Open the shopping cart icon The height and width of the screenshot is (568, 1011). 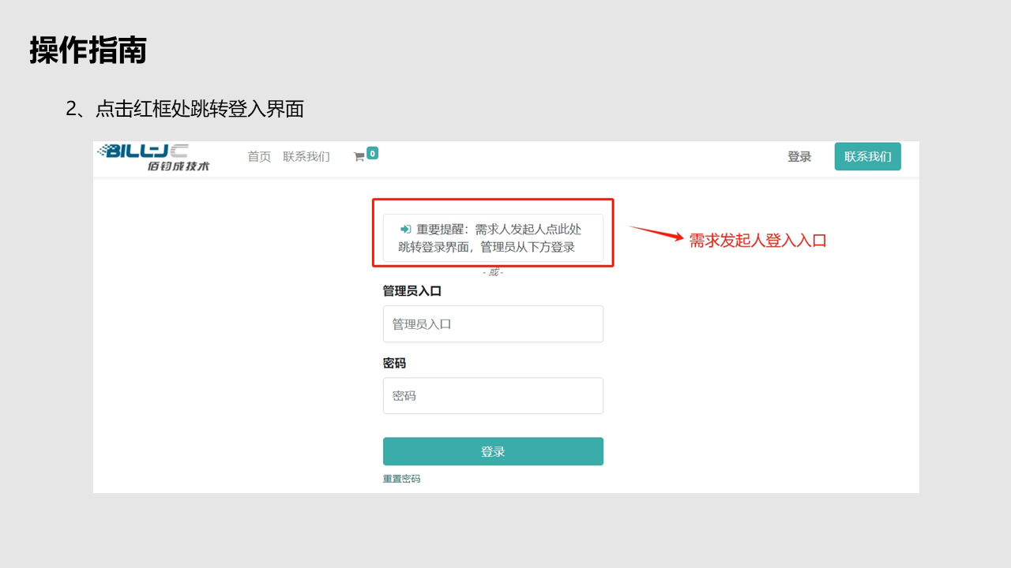click(359, 157)
